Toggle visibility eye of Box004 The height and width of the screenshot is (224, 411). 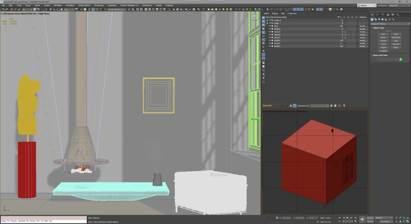point(270,40)
